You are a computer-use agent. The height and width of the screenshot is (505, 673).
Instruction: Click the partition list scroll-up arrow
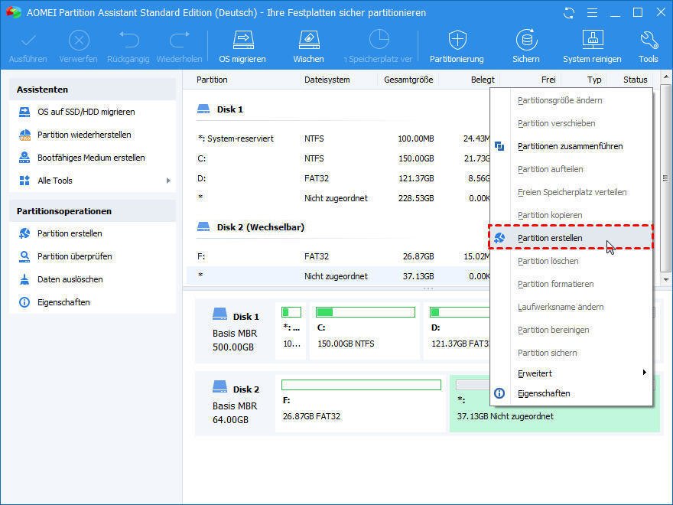tap(665, 78)
